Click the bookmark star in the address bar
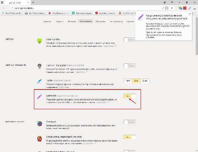 coord(172,8)
